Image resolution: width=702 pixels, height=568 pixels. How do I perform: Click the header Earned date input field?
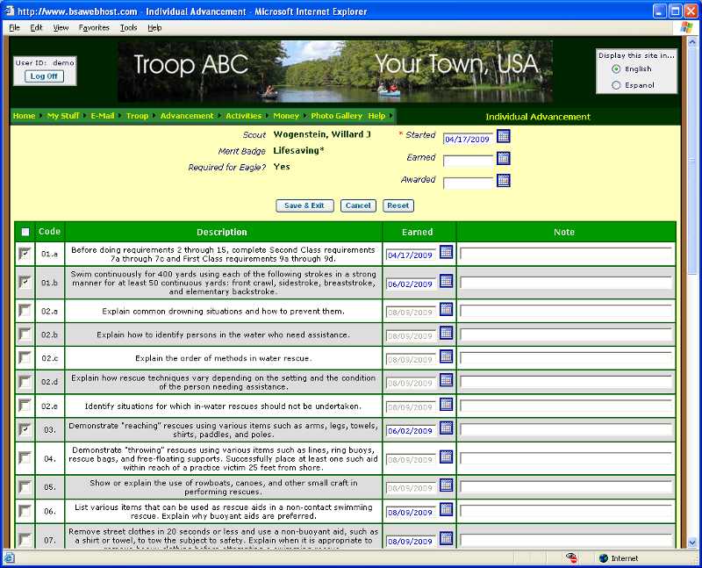click(468, 161)
